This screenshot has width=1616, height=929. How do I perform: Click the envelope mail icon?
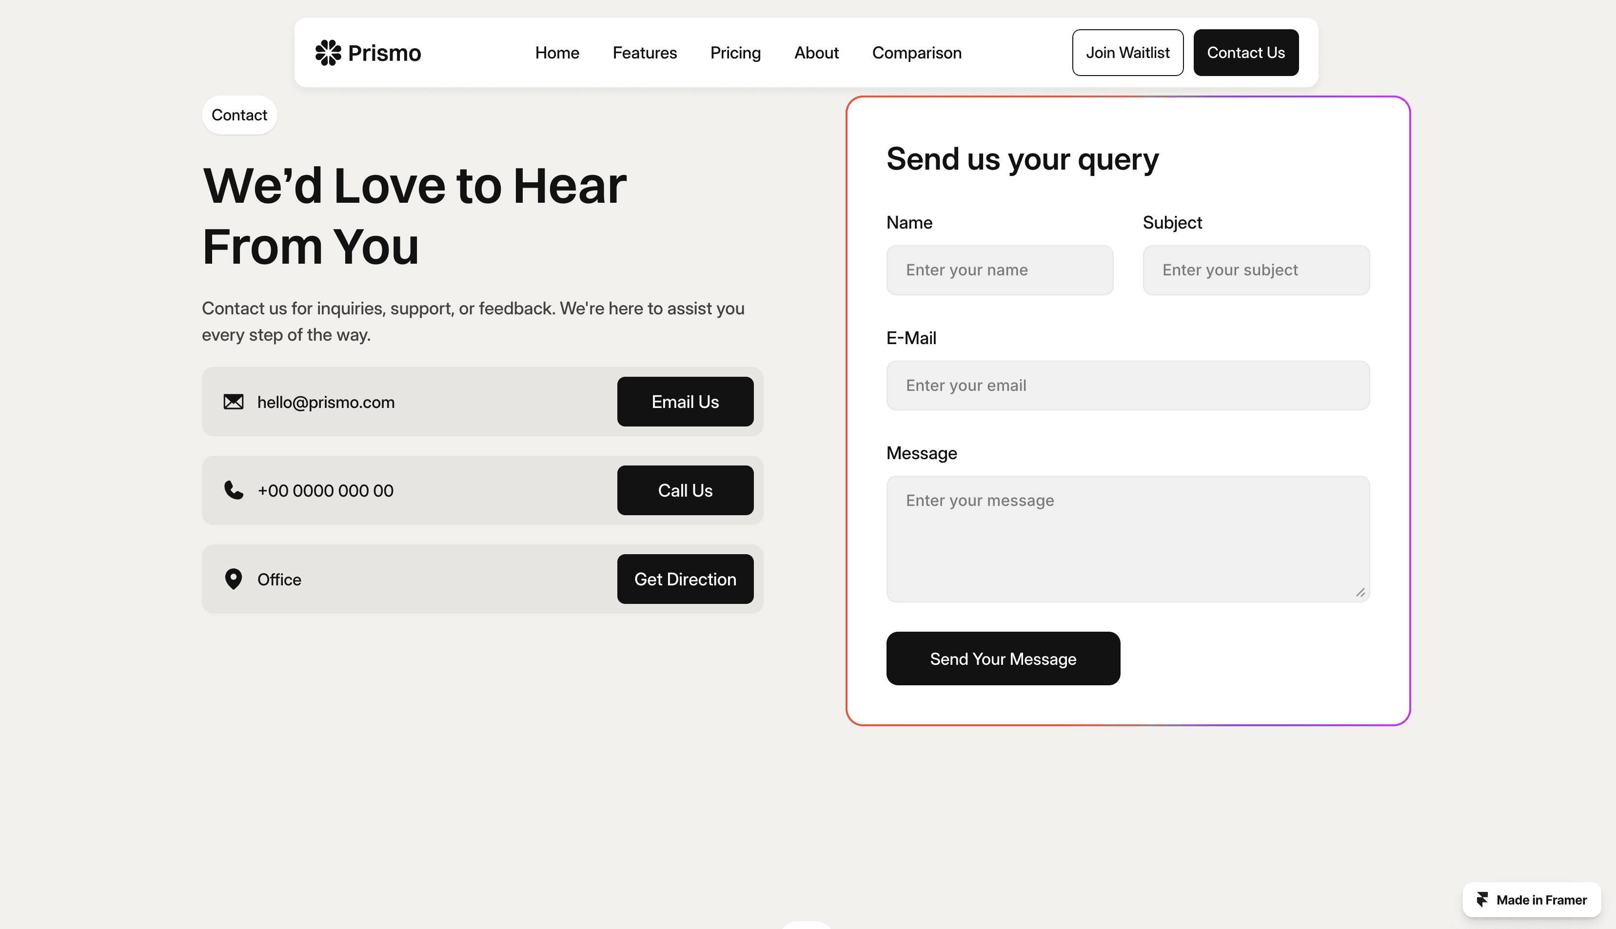(x=234, y=401)
